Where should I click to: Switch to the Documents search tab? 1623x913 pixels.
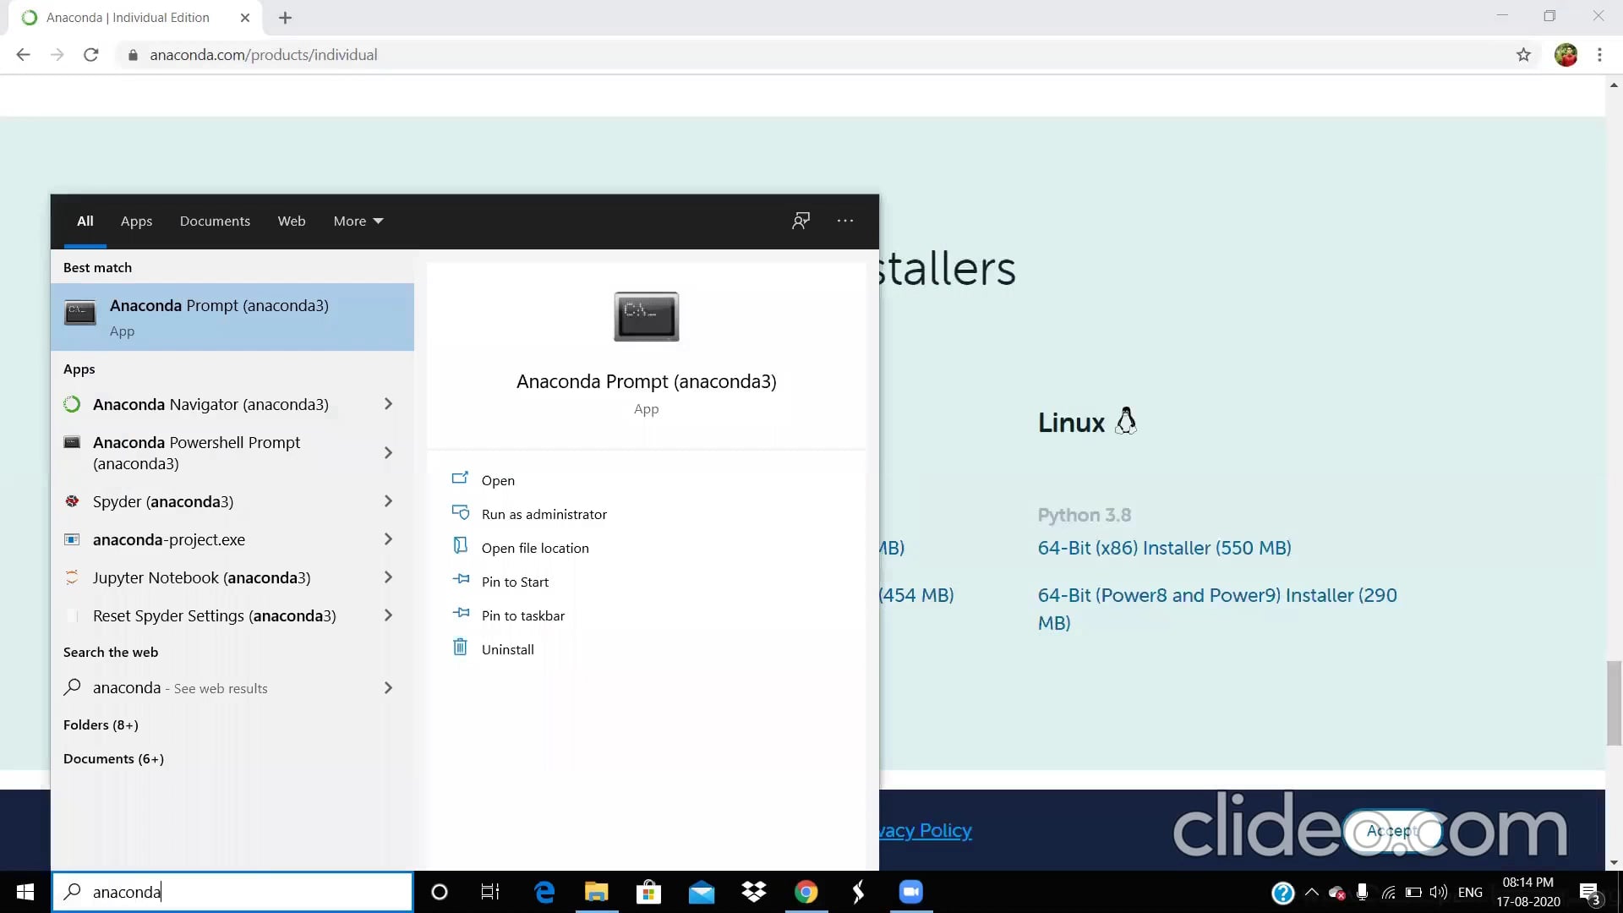[215, 221]
